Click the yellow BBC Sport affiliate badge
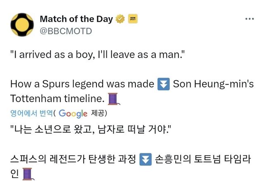The height and width of the screenshot is (181, 265). click(132, 19)
